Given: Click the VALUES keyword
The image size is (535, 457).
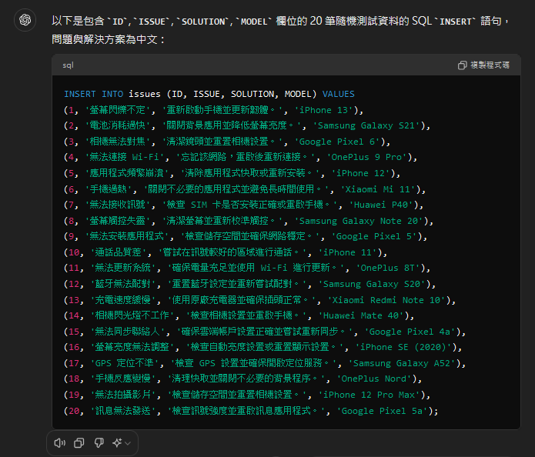Looking at the screenshot, I should (339, 94).
